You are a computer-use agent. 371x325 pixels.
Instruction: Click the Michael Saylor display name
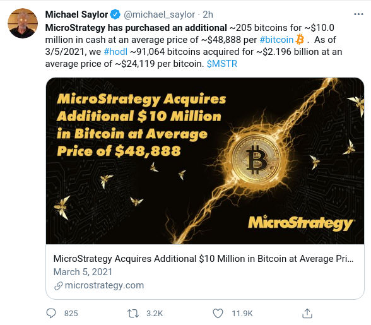tap(76, 15)
